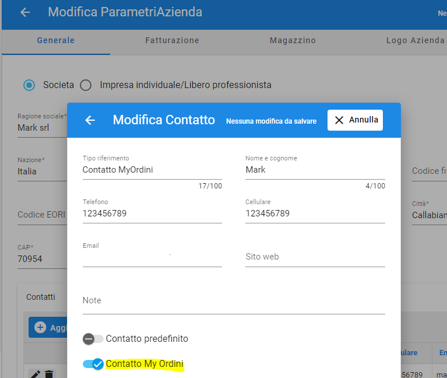Click the plus icon on Aggiungi button
Viewport: 447px width, 378px height.
tap(40, 327)
